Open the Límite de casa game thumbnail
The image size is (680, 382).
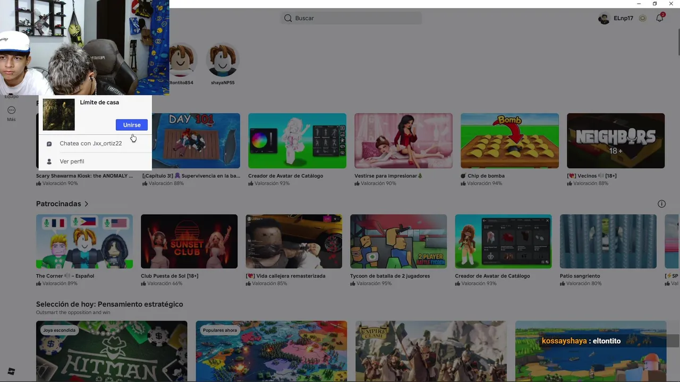pyautogui.click(x=58, y=115)
